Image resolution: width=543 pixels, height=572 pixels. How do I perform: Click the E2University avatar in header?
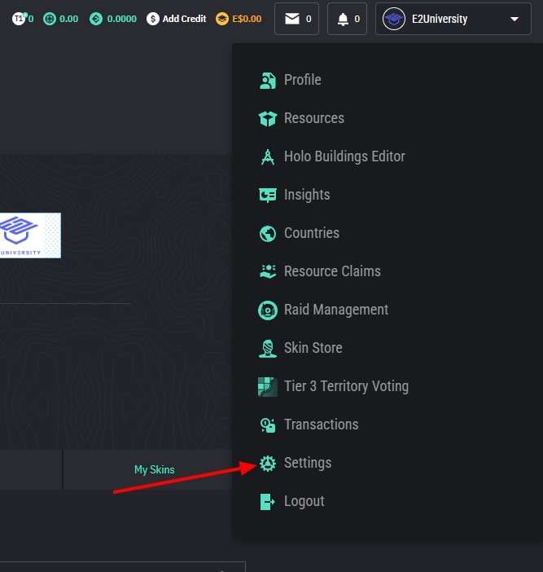point(394,19)
